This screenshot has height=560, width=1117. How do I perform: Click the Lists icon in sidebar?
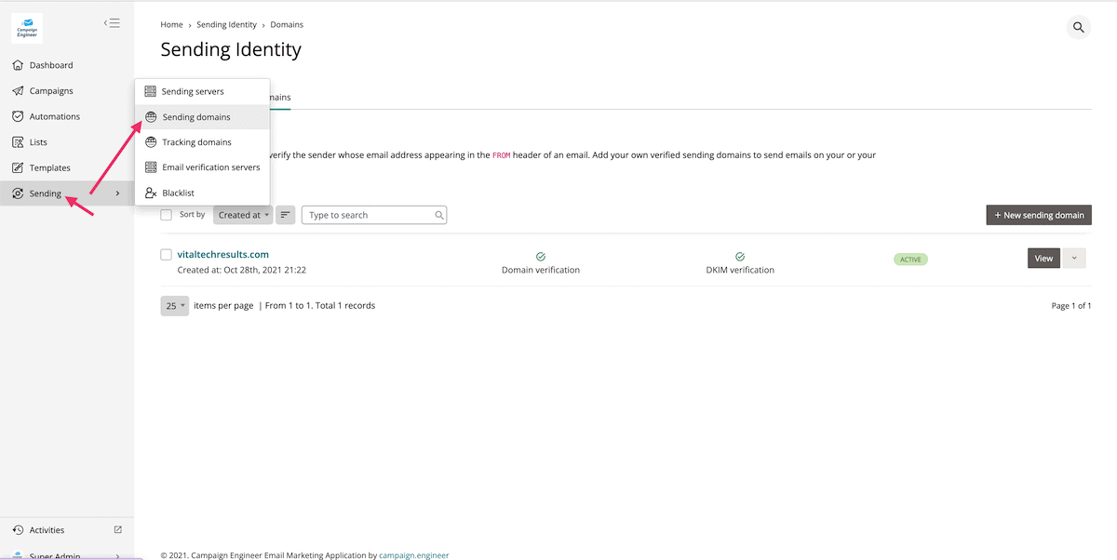18,142
